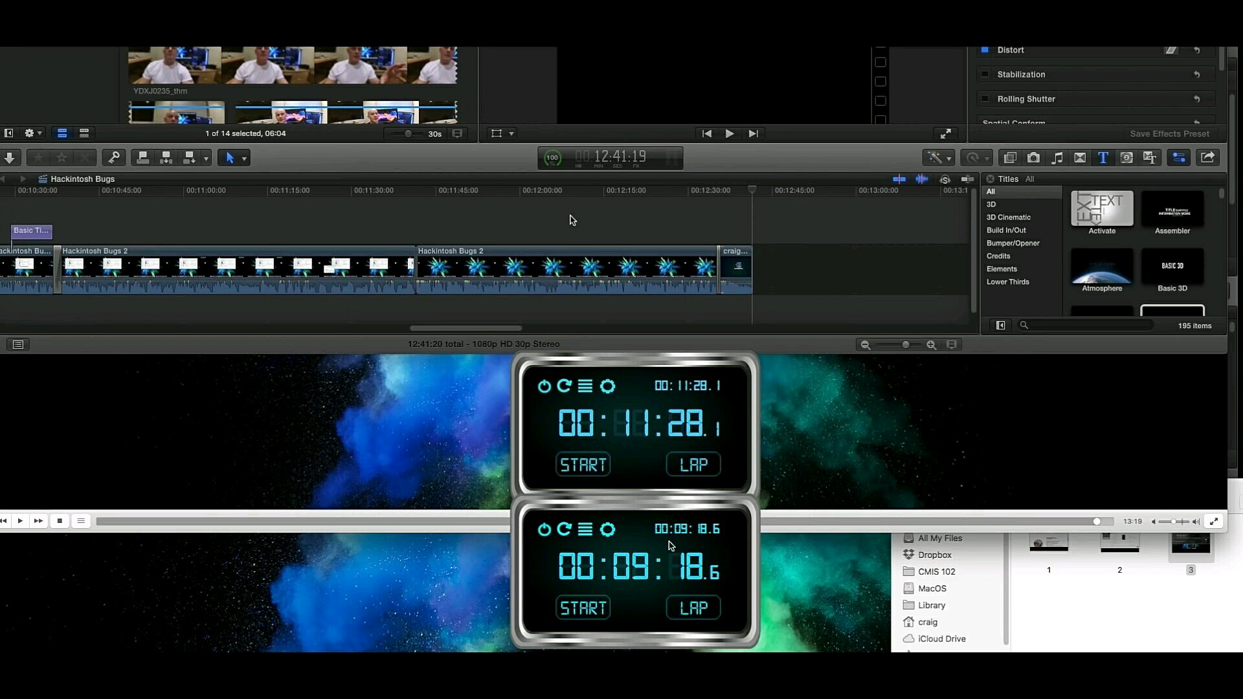
Task: Select the Lower Thirds titles category
Action: click(1007, 282)
